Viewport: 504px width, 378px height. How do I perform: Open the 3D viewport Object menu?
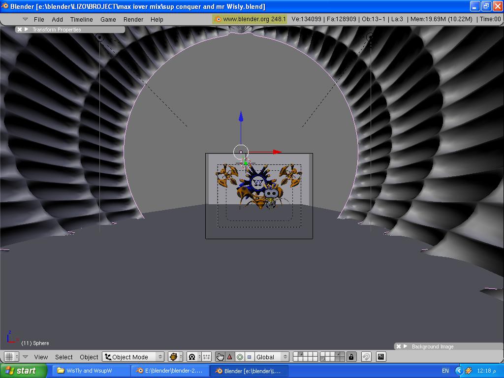[89, 357]
